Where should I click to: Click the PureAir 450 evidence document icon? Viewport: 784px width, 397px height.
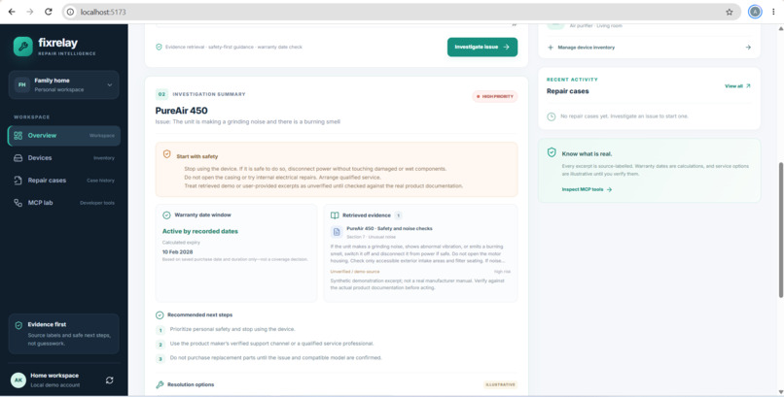pyautogui.click(x=337, y=232)
